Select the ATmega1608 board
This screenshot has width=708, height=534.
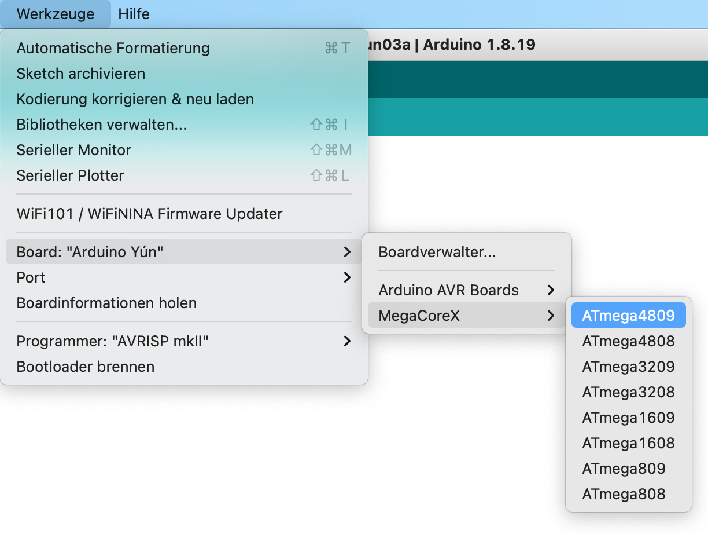click(x=629, y=443)
